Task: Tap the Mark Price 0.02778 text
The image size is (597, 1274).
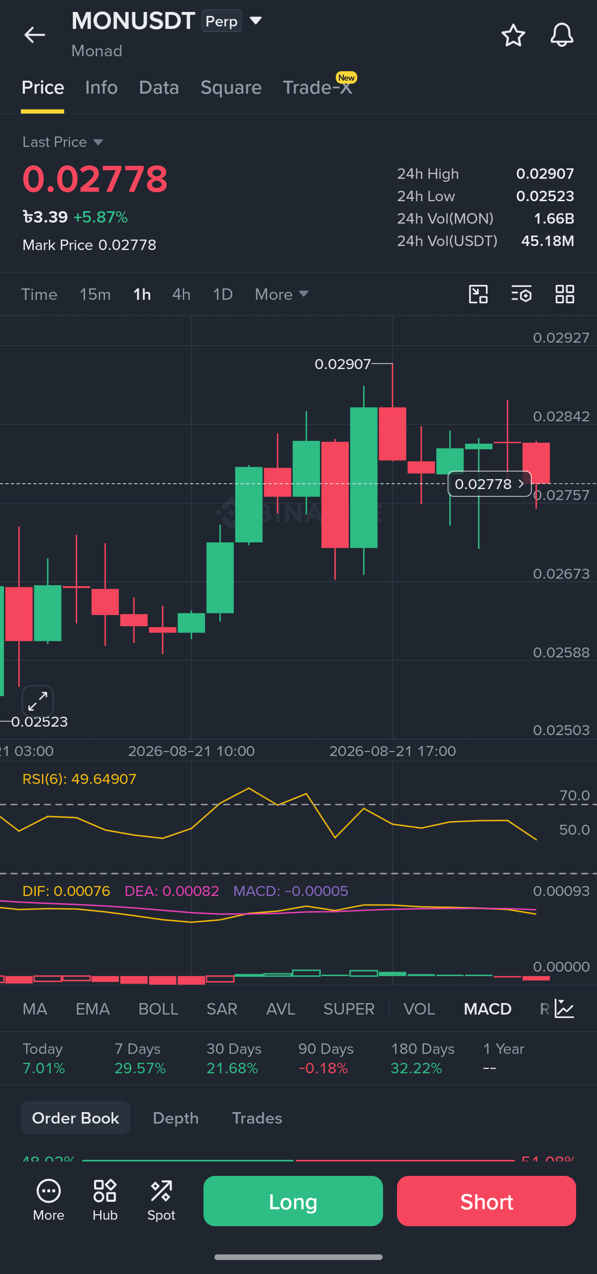Action: pyautogui.click(x=90, y=245)
